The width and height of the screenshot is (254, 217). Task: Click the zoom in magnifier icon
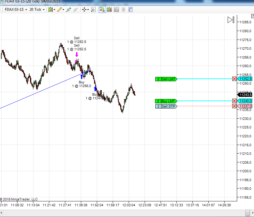click(69, 10)
